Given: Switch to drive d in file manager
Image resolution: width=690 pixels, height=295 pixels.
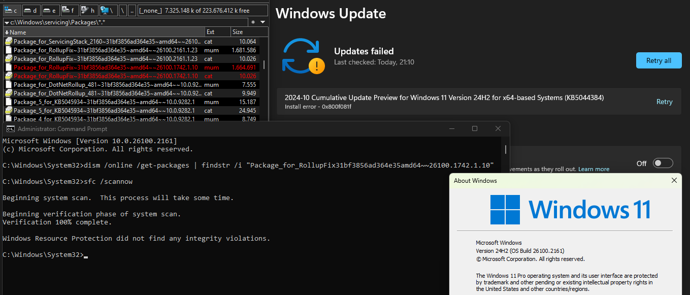Looking at the screenshot, I should click(x=31, y=10).
